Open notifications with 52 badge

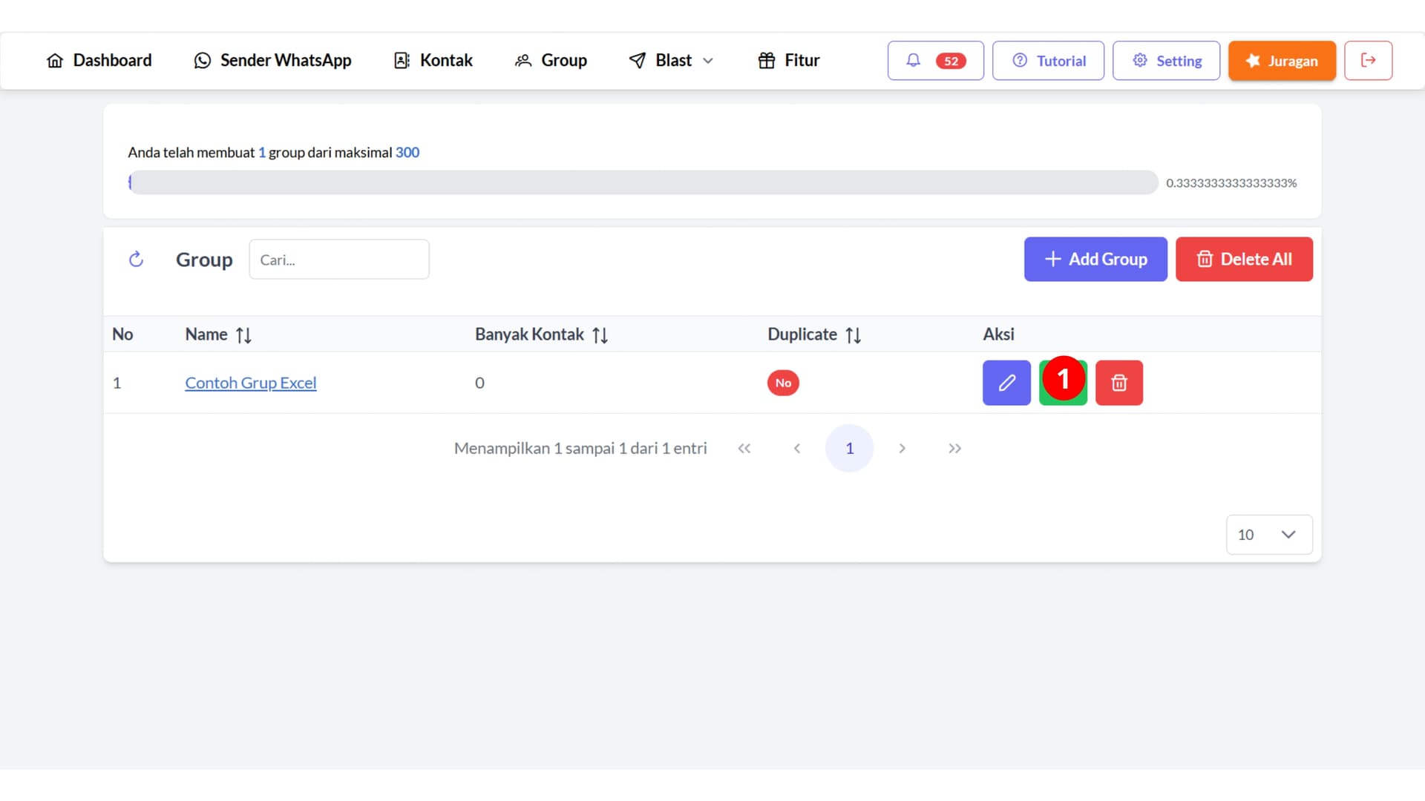pyautogui.click(x=935, y=61)
